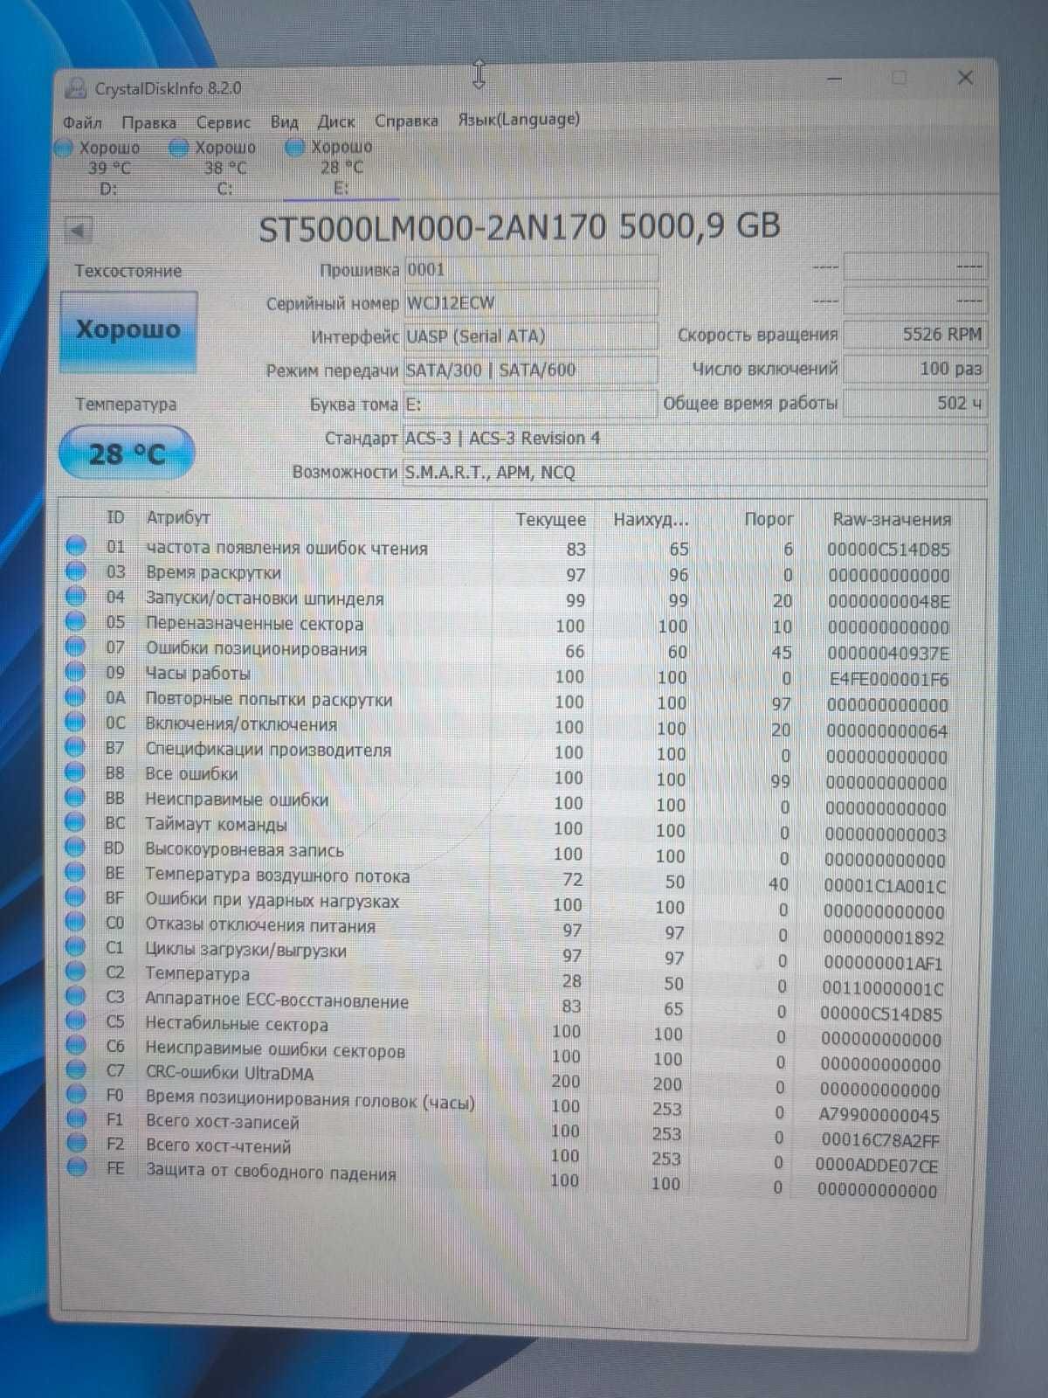Click the total work time value 502 ч
Viewport: 1048px width, 1398px height.
coord(915,403)
